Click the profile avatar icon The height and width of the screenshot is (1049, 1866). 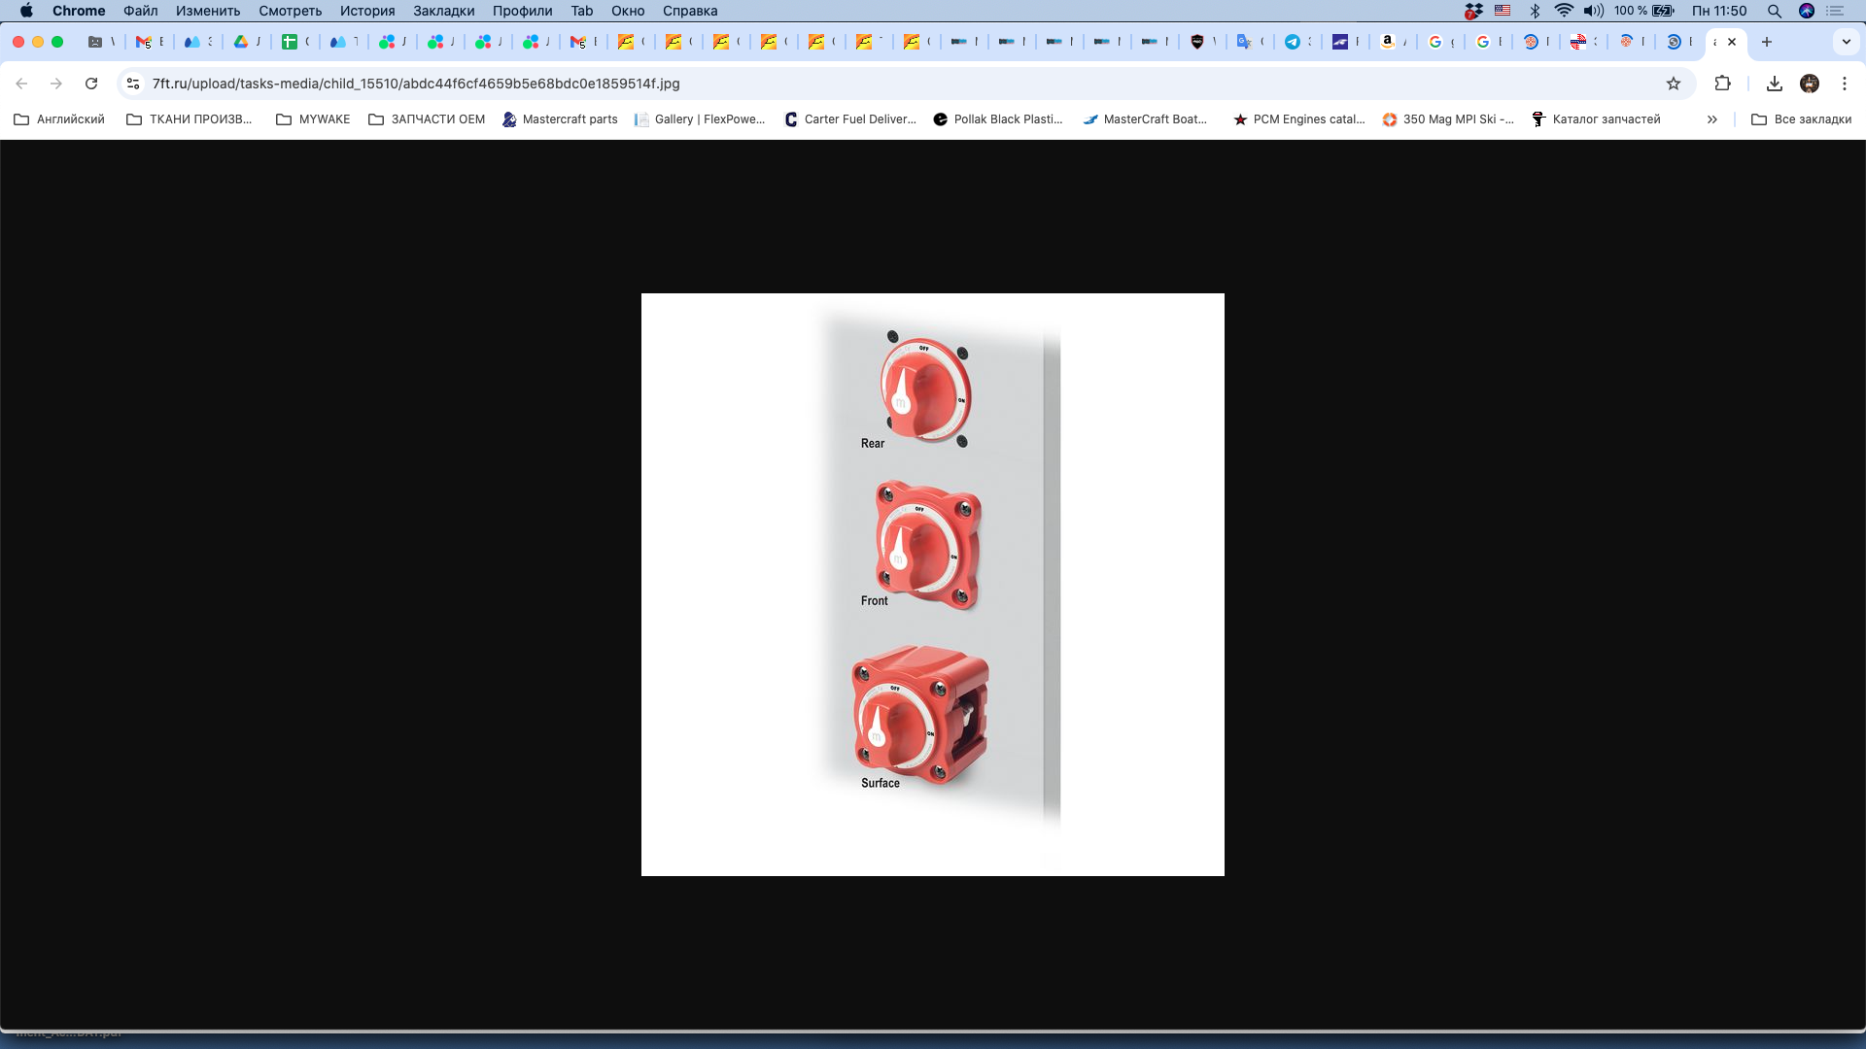[x=1809, y=84]
